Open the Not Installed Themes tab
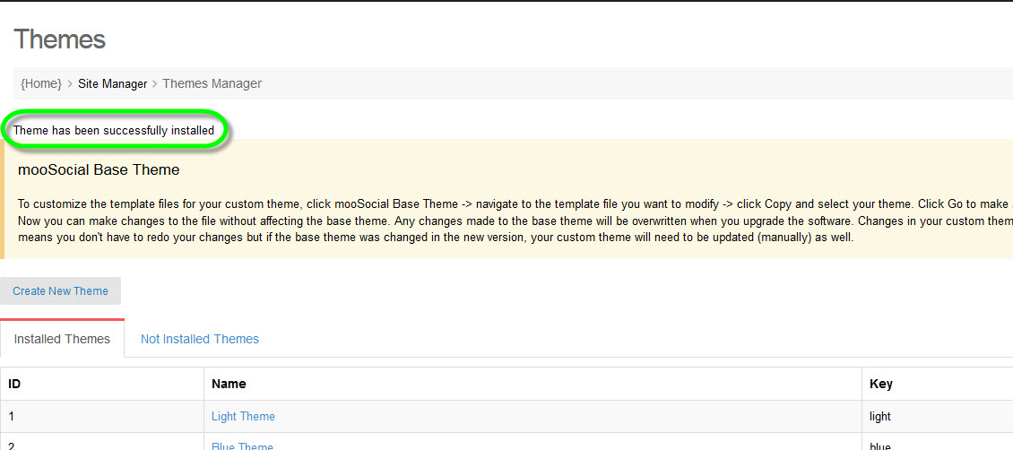Screen dimensions: 1013x450 click(x=199, y=339)
